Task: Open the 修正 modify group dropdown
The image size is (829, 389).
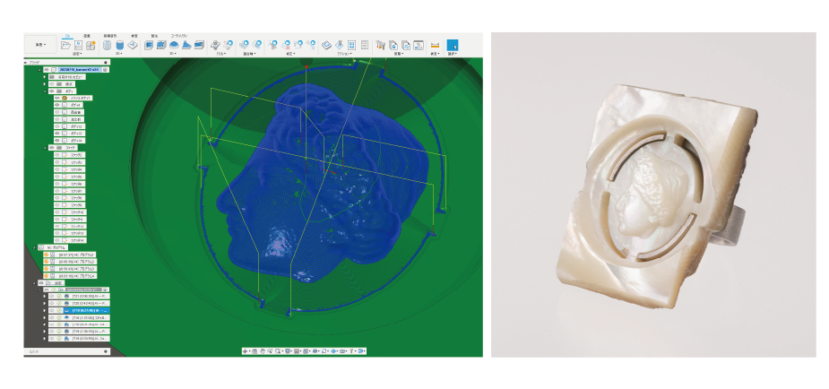Action: pos(289,54)
